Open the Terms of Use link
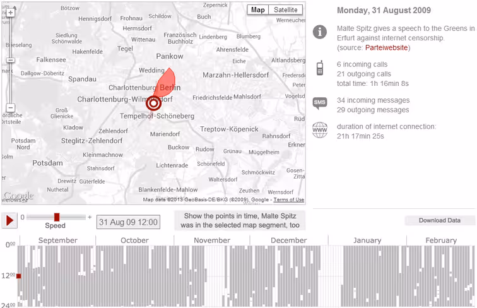477x308 pixels. [288, 199]
